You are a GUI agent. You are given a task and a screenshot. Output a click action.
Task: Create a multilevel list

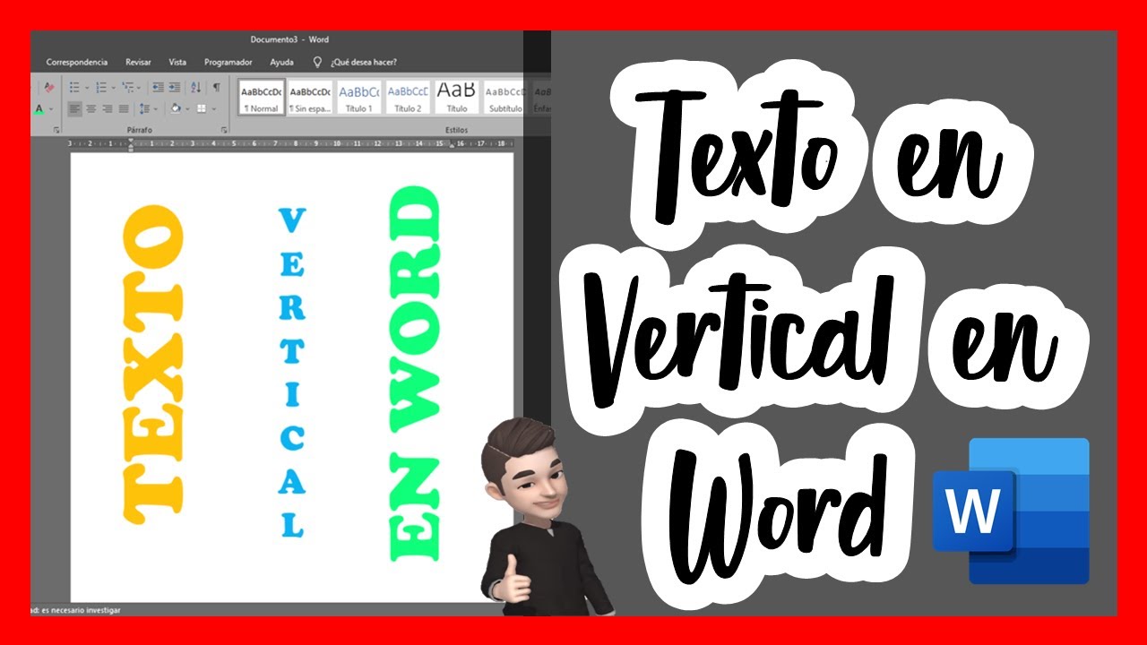coord(127,88)
